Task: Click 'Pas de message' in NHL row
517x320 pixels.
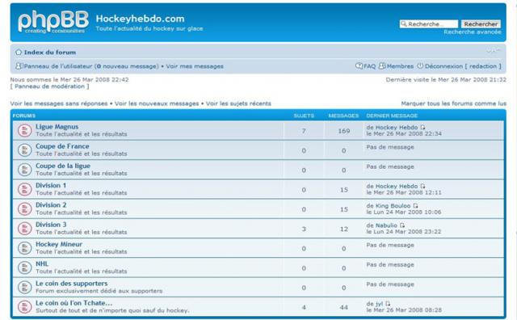Action: (x=390, y=264)
